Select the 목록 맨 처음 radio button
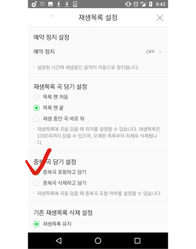 36,97
